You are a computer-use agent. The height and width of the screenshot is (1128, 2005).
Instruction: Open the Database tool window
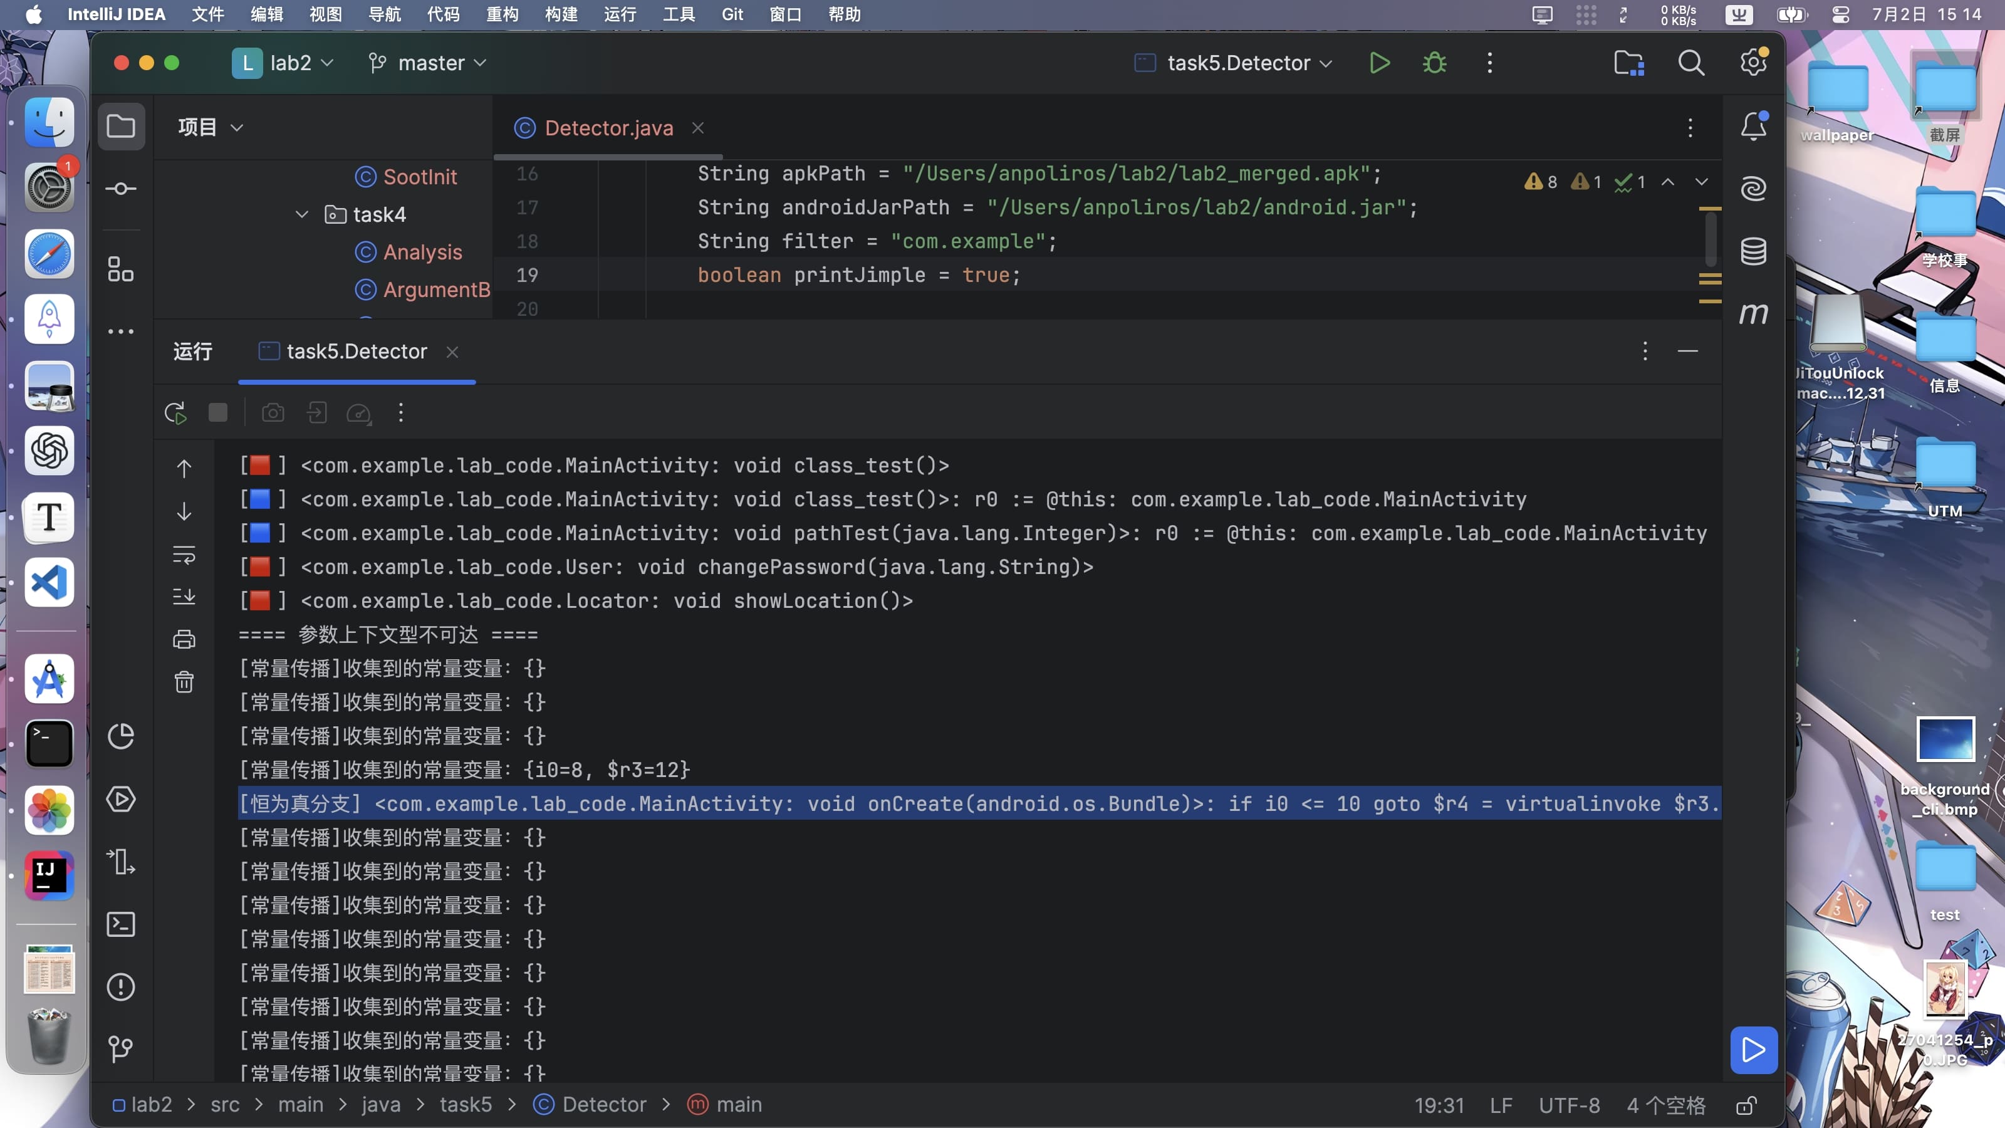[1753, 251]
